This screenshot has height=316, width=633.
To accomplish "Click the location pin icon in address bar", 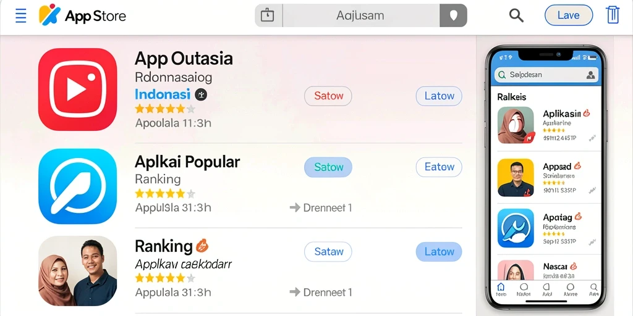I will coord(453,15).
